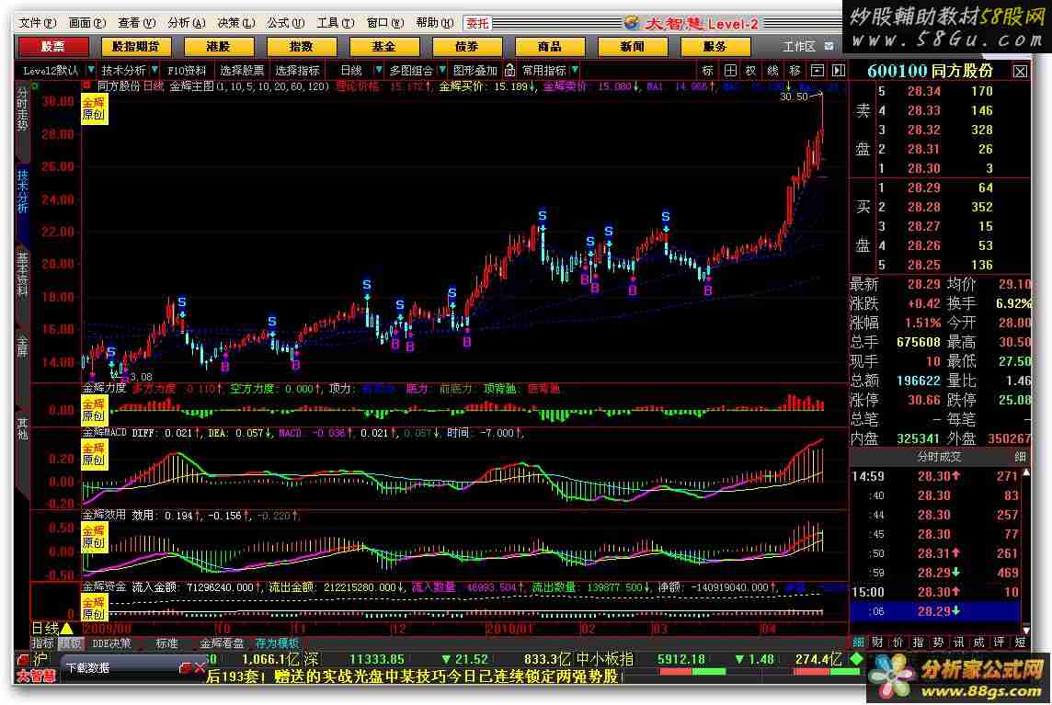The height and width of the screenshot is (705, 1052).
Task: Click the 工作区 workspace envelope icon
Action: [x=829, y=46]
